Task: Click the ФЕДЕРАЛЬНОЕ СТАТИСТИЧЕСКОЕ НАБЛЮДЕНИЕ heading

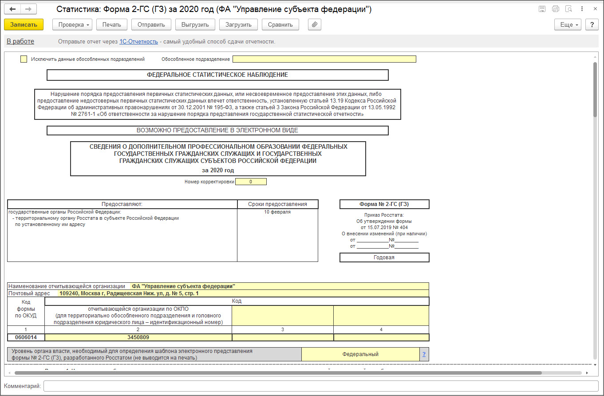Action: (x=217, y=75)
